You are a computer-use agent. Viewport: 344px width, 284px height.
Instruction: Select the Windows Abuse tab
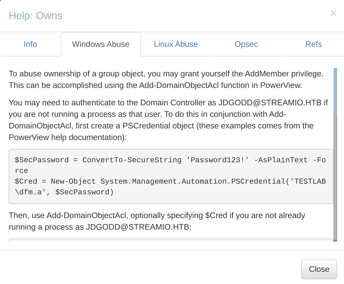[101, 44]
